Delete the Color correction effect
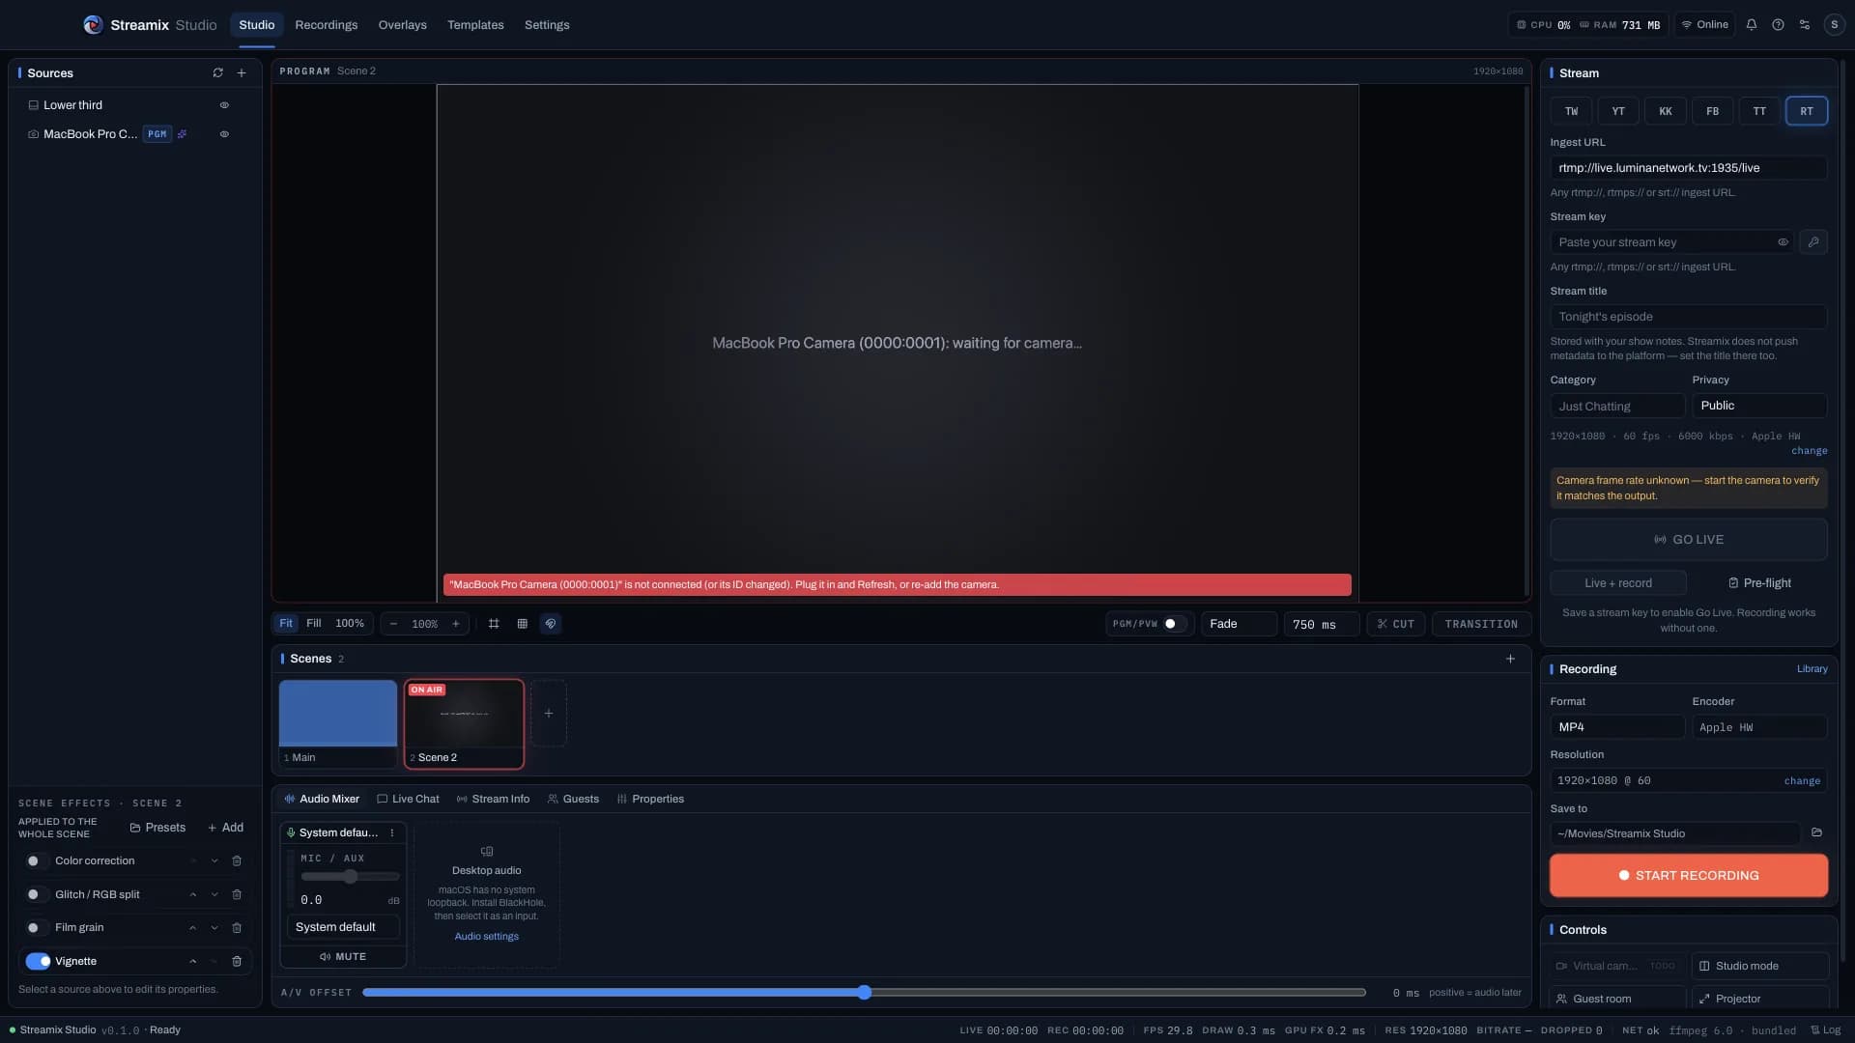This screenshot has height=1043, width=1855. pyautogui.click(x=237, y=861)
